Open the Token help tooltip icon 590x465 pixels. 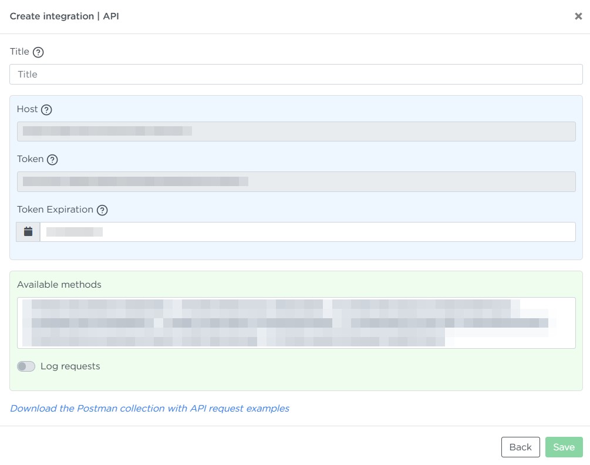click(52, 160)
